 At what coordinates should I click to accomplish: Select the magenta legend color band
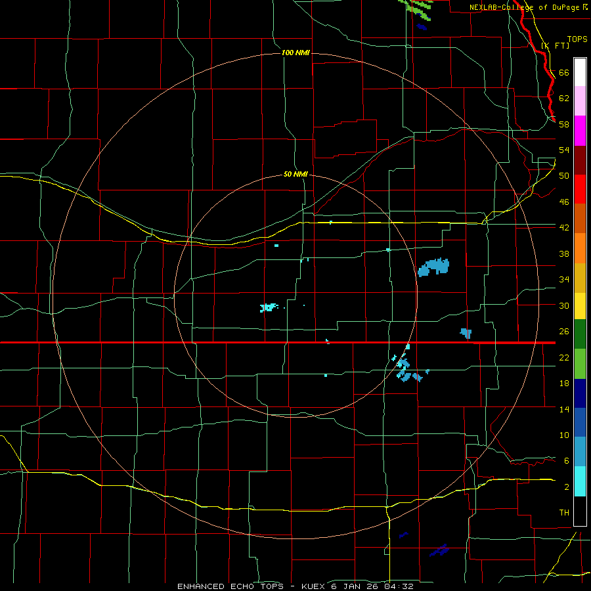coord(580,131)
